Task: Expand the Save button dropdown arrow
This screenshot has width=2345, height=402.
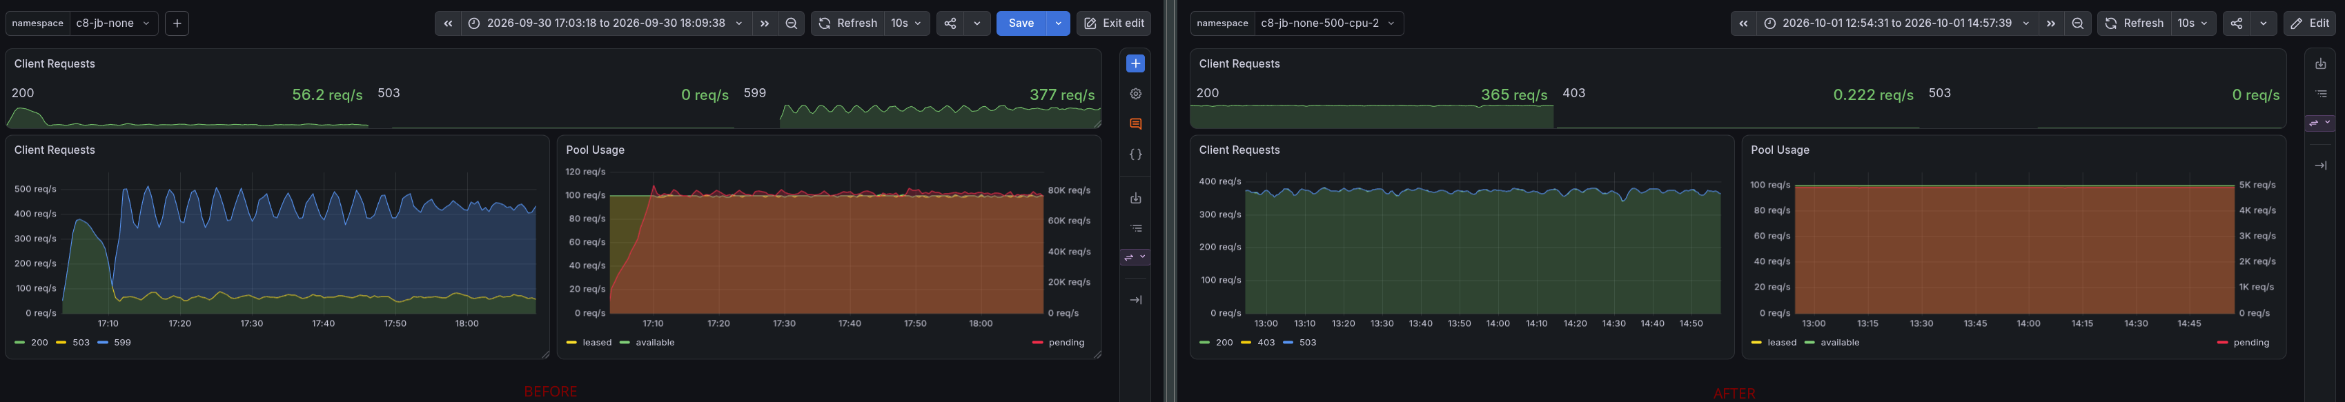Action: tap(1058, 23)
